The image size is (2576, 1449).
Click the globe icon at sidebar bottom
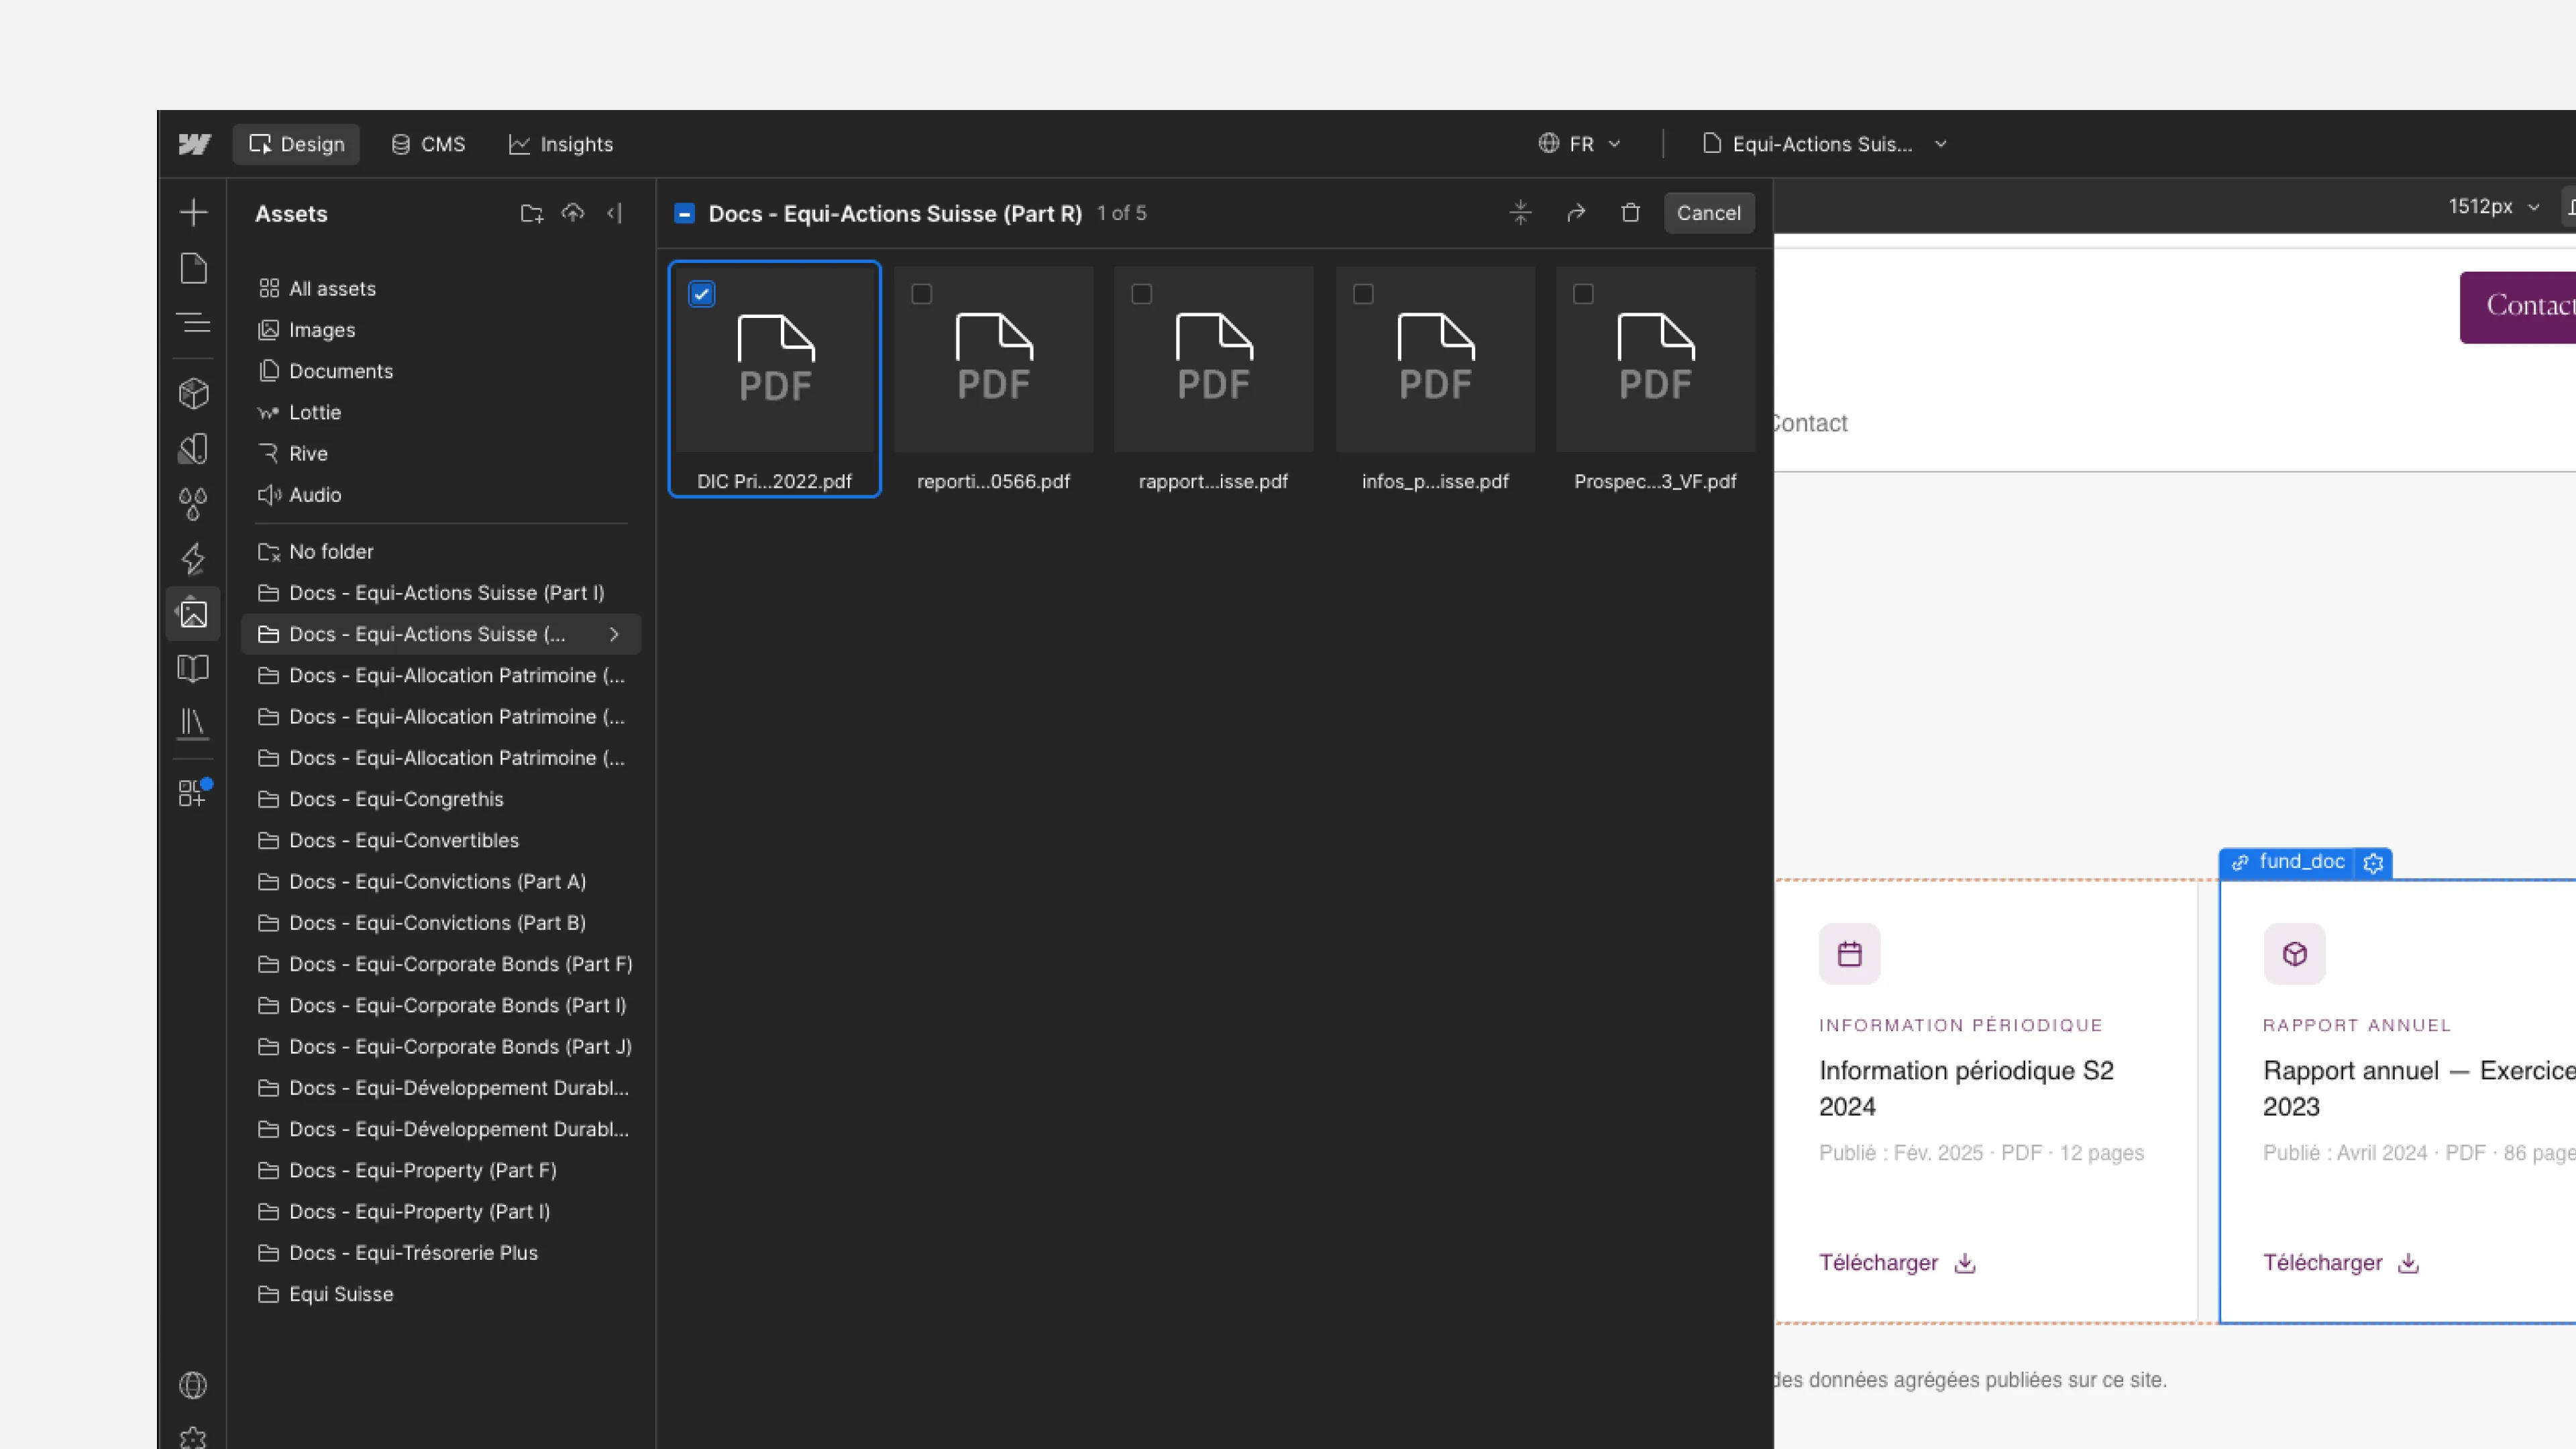coord(193,1384)
